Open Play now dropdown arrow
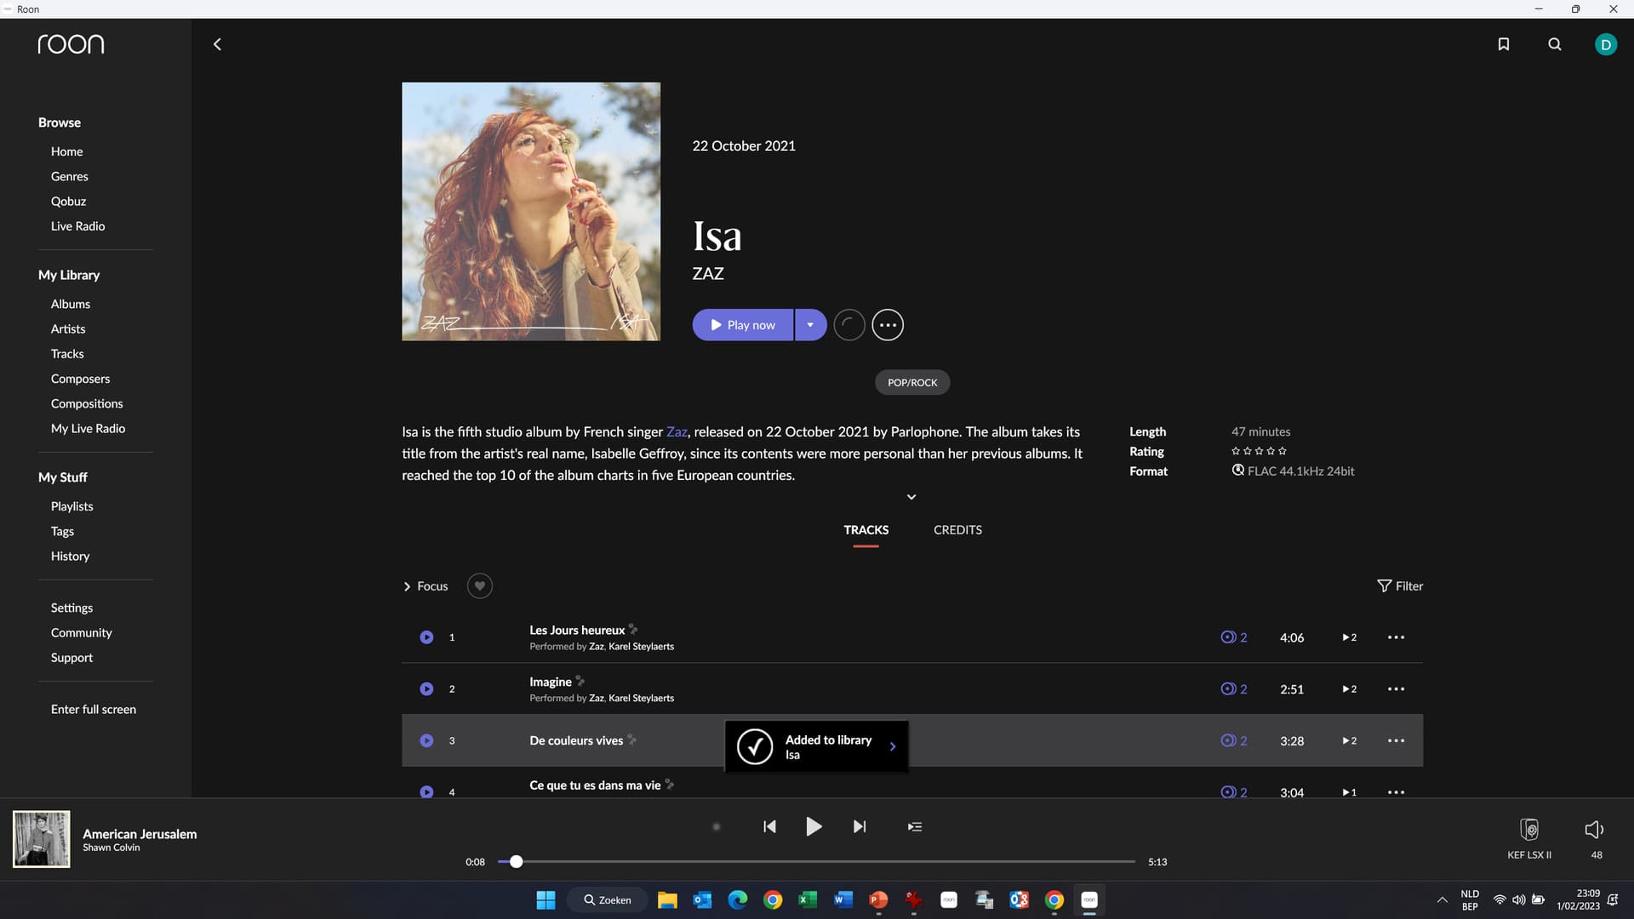This screenshot has width=1634, height=919. (x=810, y=325)
